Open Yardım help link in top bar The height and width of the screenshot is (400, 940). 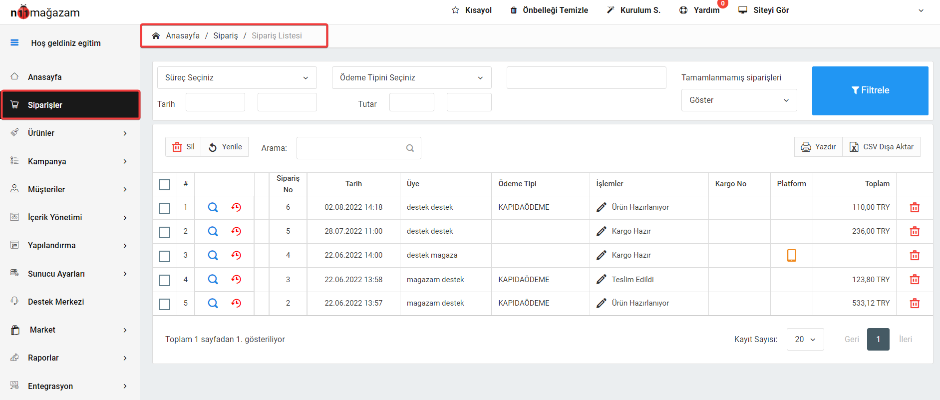[x=699, y=10]
